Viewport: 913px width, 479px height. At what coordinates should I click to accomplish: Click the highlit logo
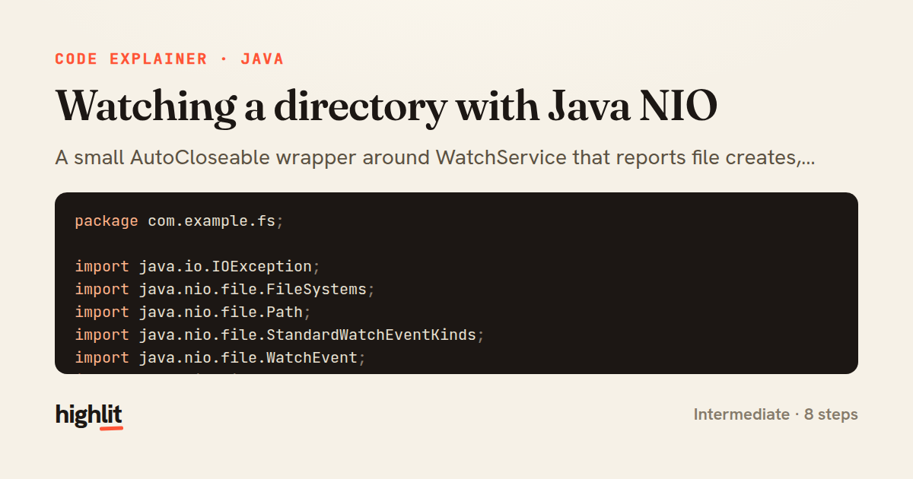point(89,416)
